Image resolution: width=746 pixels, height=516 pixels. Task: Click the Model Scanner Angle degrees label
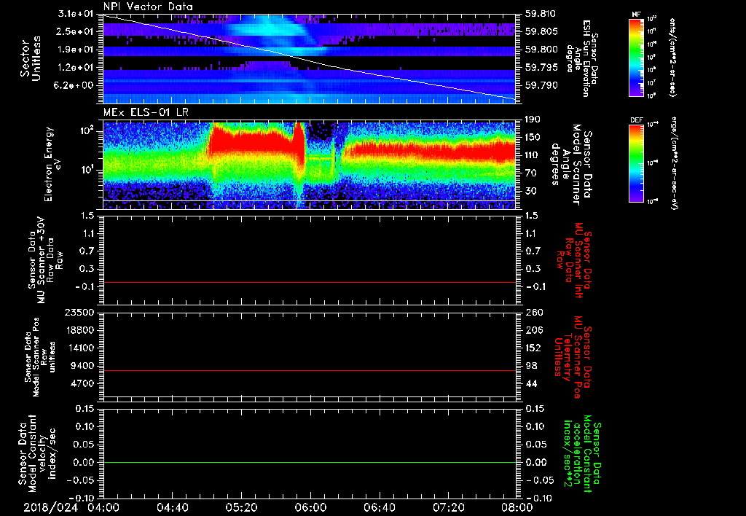coord(570,164)
